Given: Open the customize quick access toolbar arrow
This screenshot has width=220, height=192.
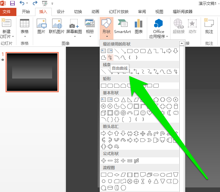Looking at the screenshot, I should click(x=52, y=4).
